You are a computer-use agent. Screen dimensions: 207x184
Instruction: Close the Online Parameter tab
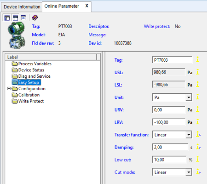(87, 6)
